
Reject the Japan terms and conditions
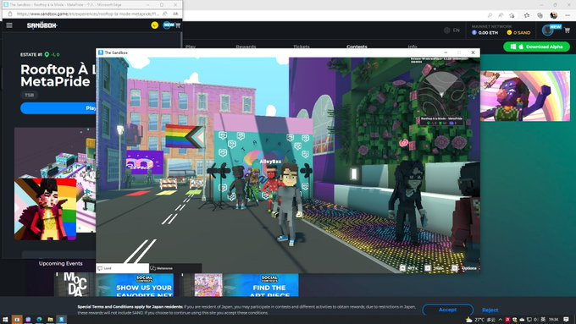[x=490, y=310]
